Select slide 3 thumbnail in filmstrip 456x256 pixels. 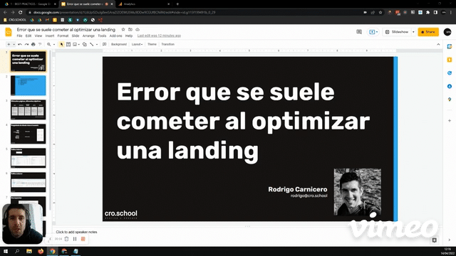pyautogui.click(x=28, y=110)
